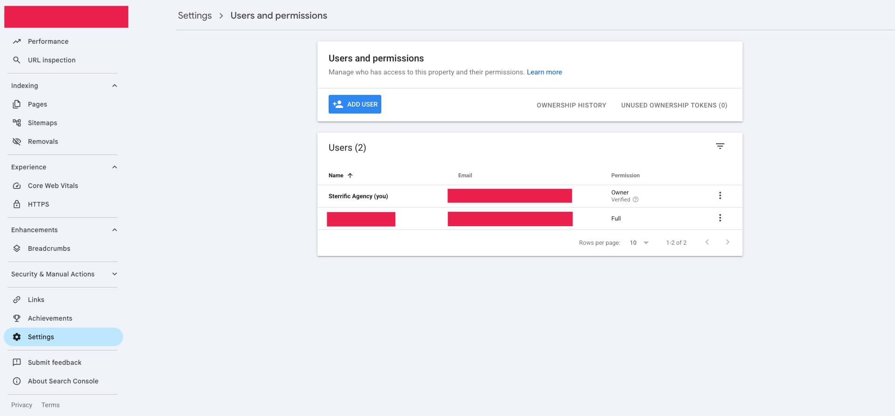
Task: Open more options for Sterrific Agency row
Action: [720, 195]
